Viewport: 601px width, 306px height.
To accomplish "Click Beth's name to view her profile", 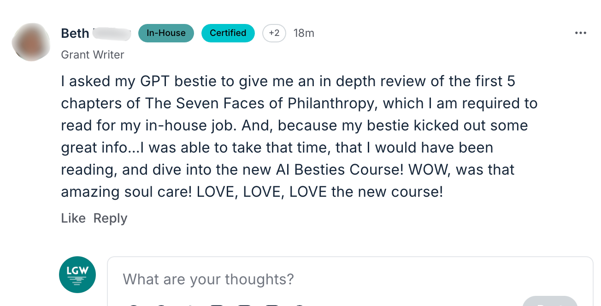I will tap(75, 33).
